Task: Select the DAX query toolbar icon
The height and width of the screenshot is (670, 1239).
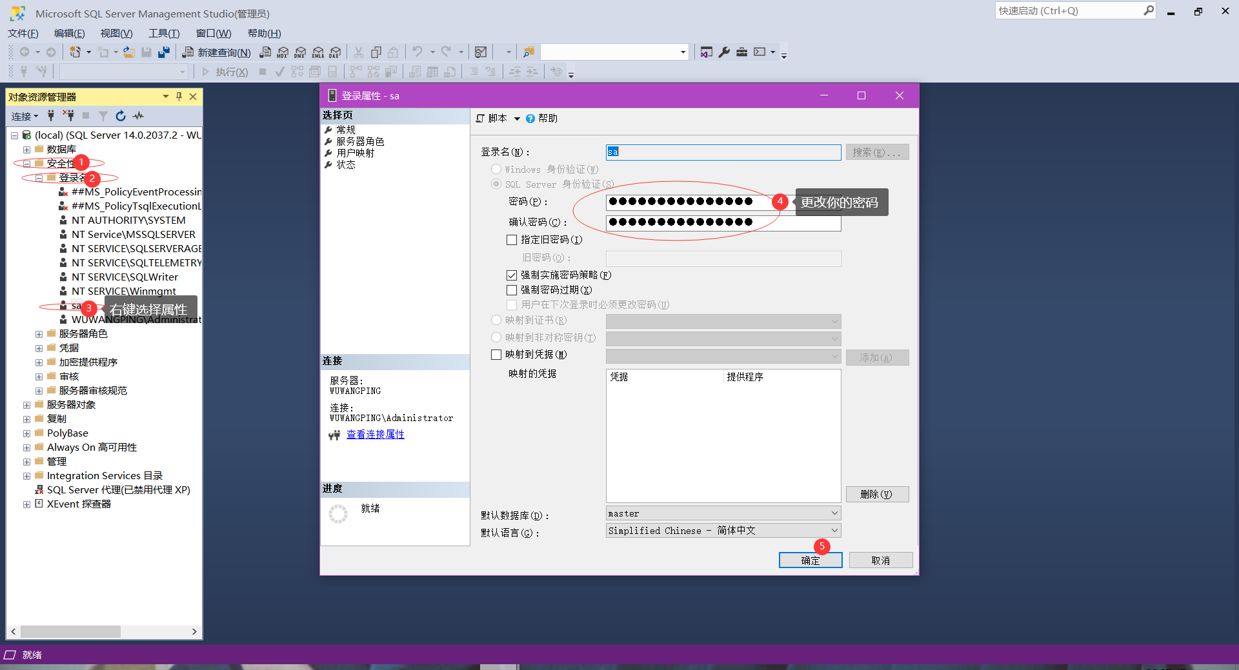Action: 334,52
